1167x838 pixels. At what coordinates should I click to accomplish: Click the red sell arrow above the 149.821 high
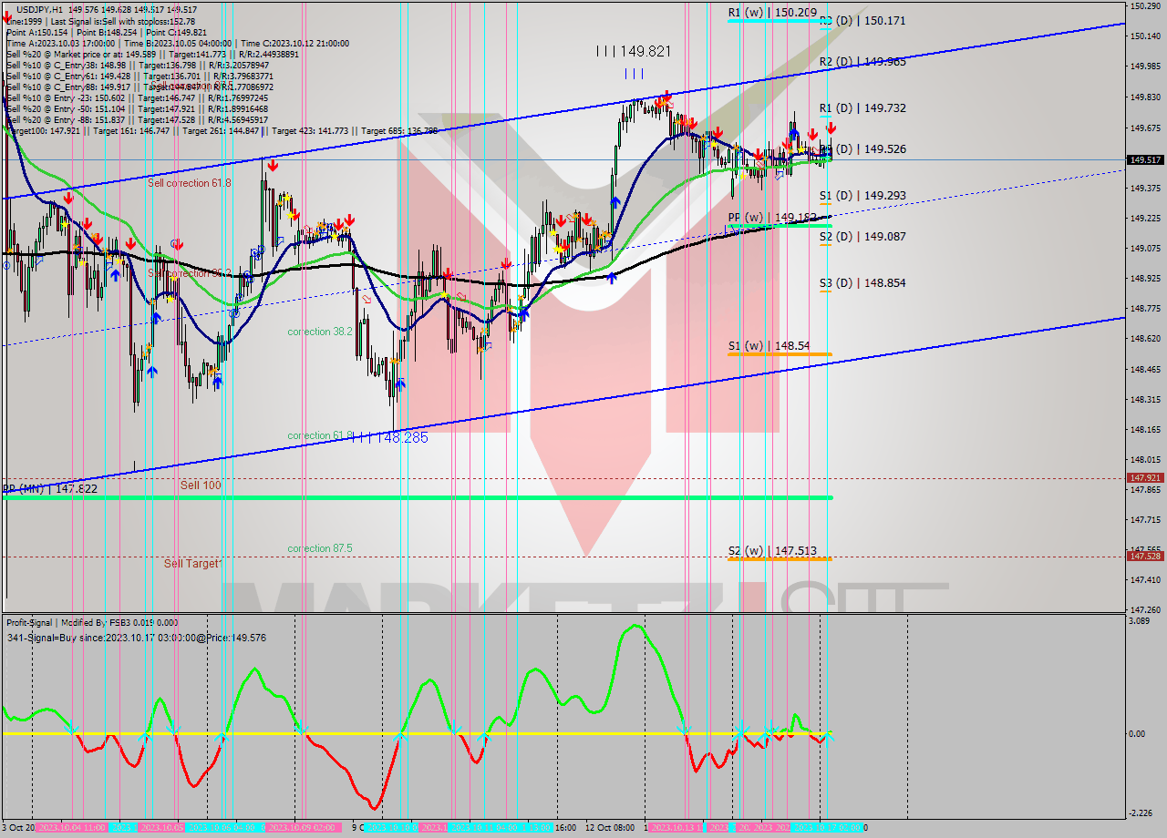click(666, 96)
